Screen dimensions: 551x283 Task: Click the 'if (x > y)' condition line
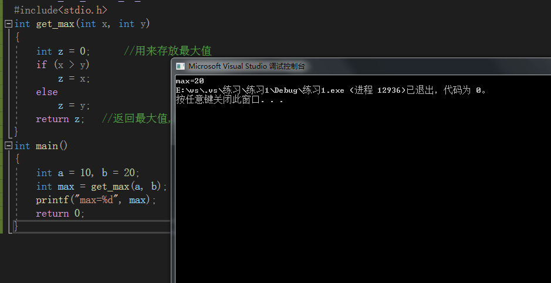click(x=63, y=65)
